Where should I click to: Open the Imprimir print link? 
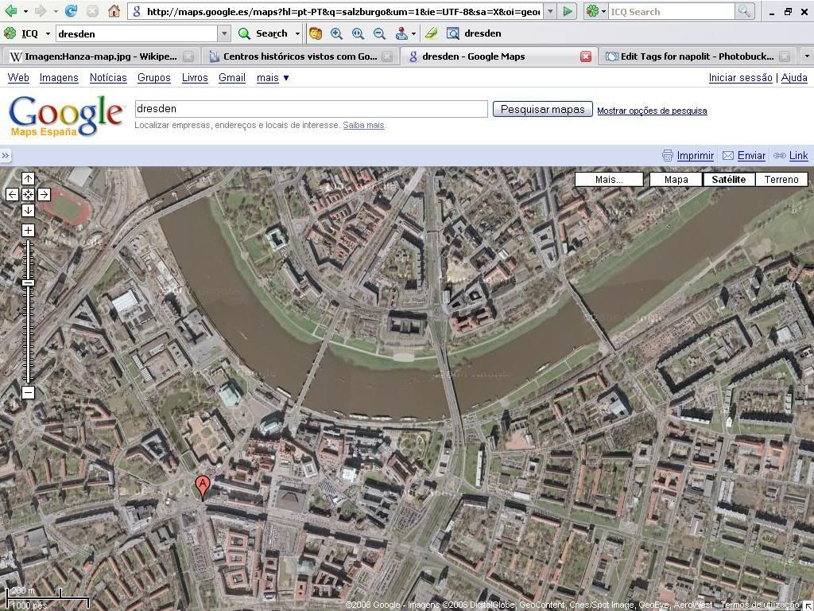click(695, 156)
